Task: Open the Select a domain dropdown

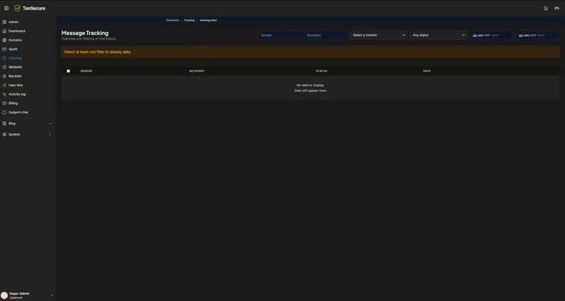Action: 379,35
